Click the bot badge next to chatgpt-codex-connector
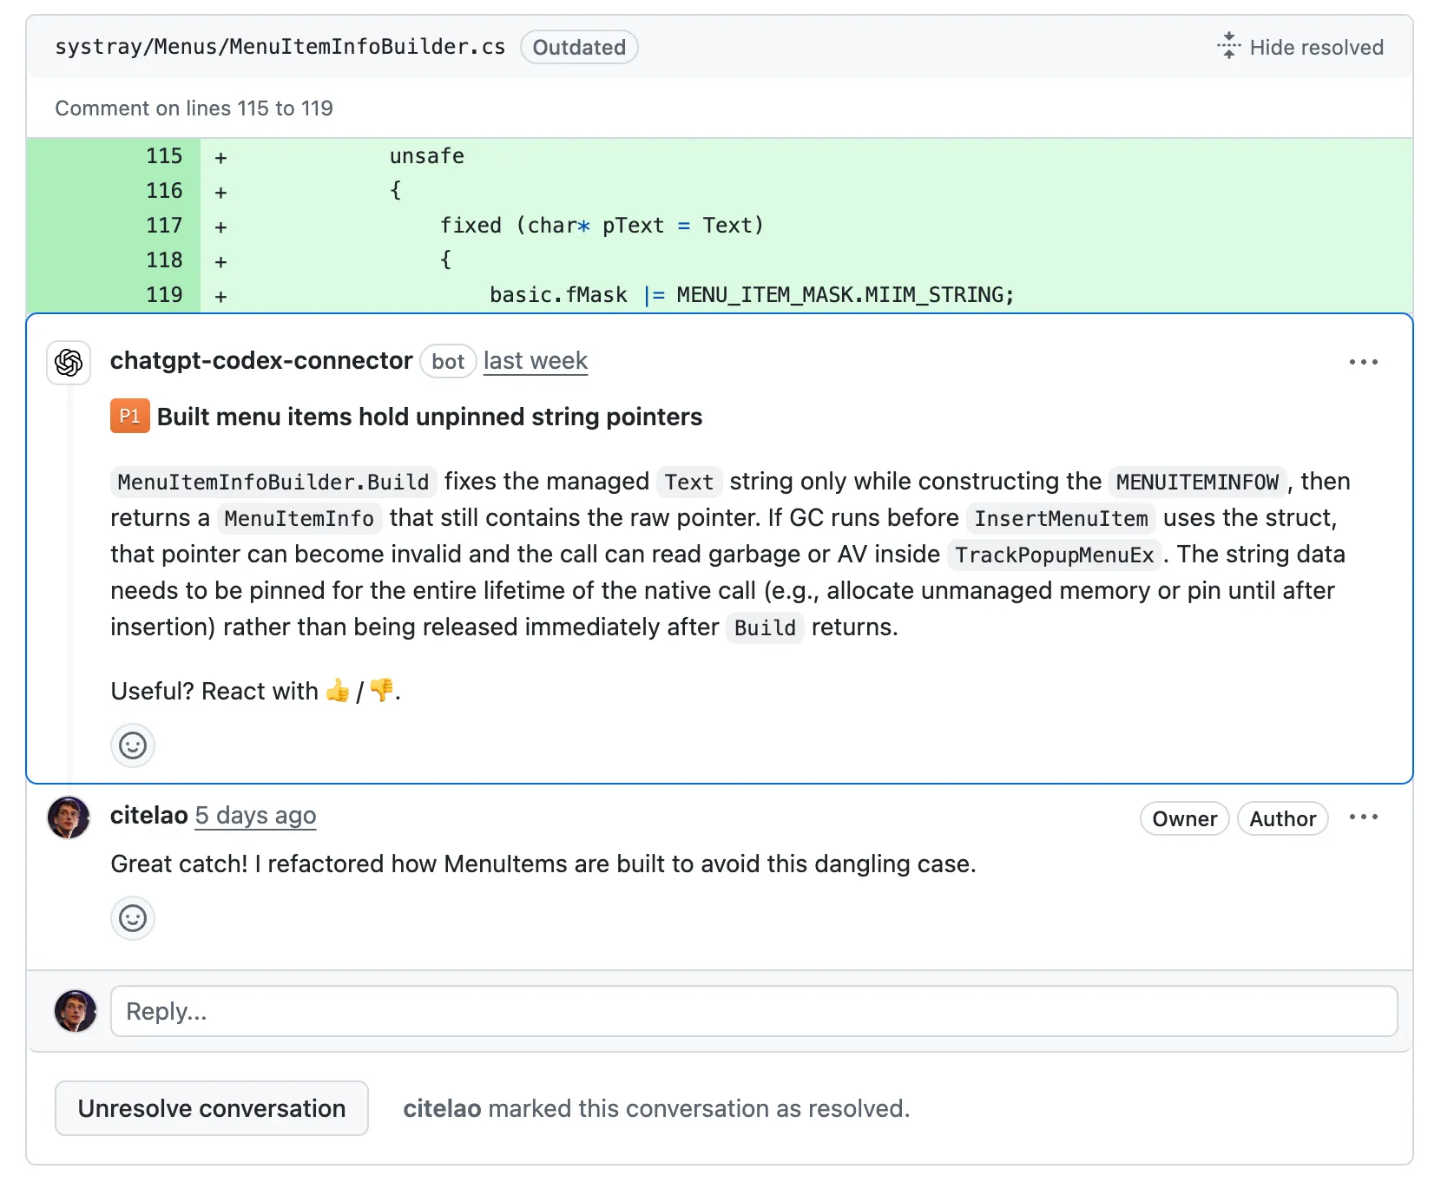This screenshot has width=1441, height=1182. pyautogui.click(x=448, y=361)
